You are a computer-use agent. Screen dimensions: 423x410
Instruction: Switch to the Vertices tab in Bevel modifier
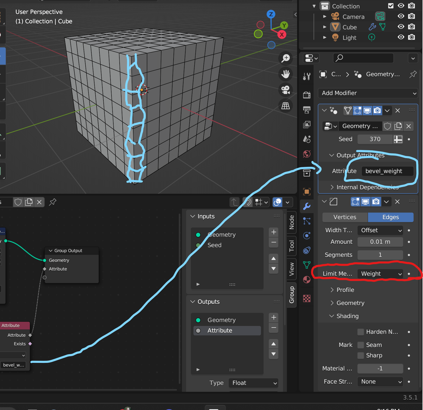(344, 217)
